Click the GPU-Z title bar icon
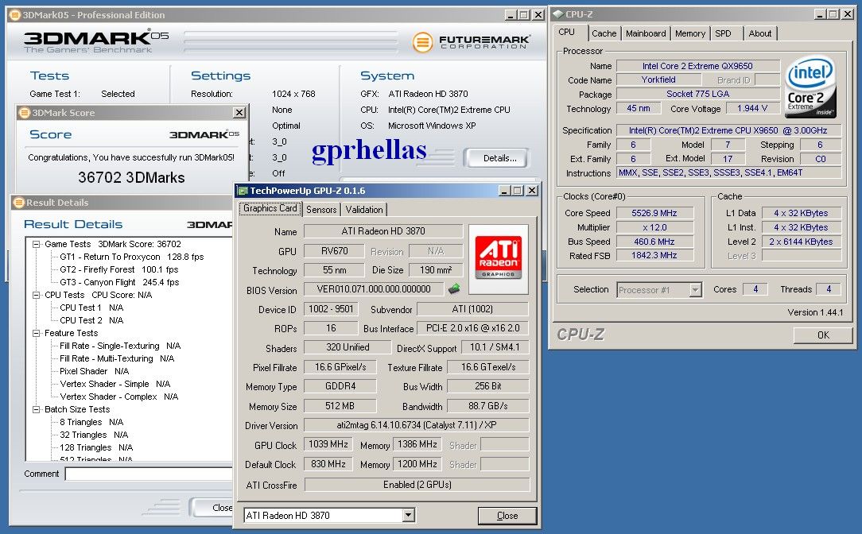Screen dimensions: 862x534 (x=242, y=191)
